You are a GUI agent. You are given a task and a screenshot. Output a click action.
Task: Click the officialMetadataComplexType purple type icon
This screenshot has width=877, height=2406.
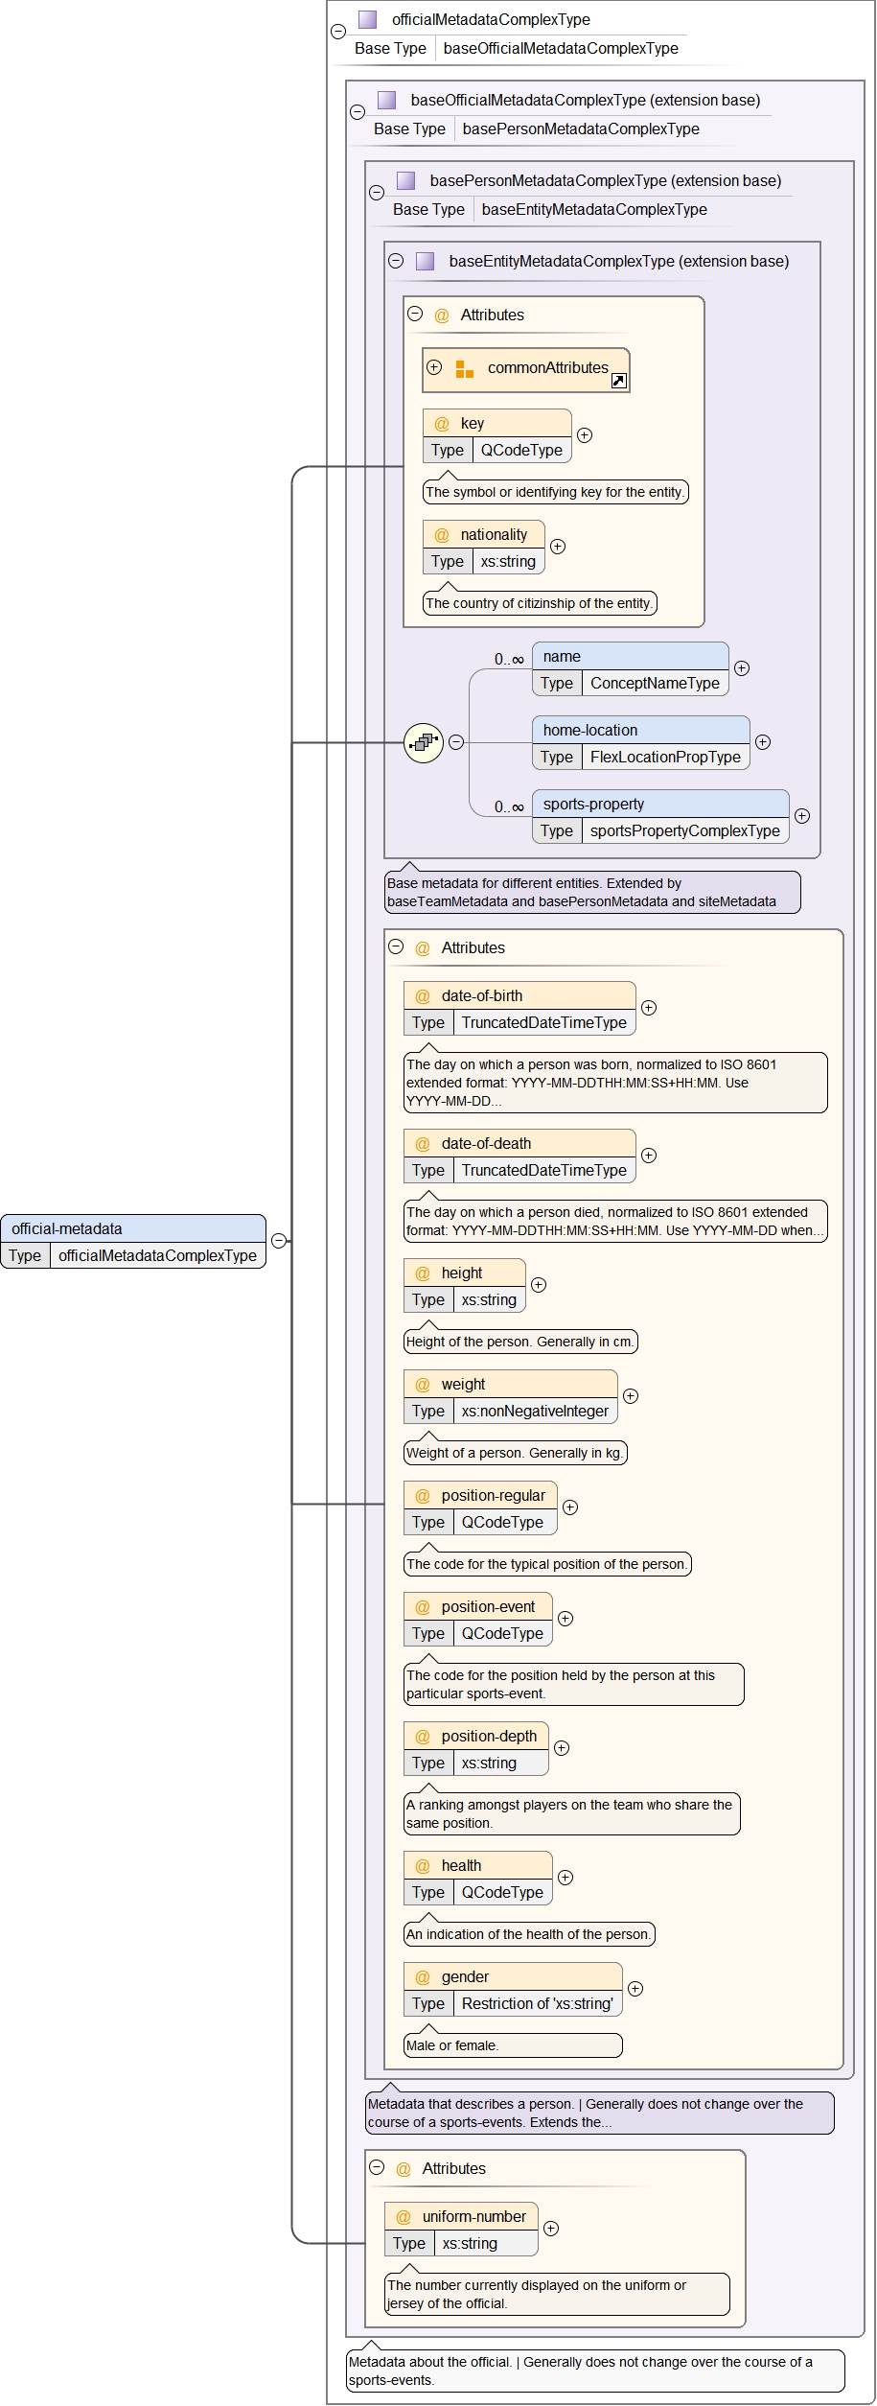click(367, 19)
